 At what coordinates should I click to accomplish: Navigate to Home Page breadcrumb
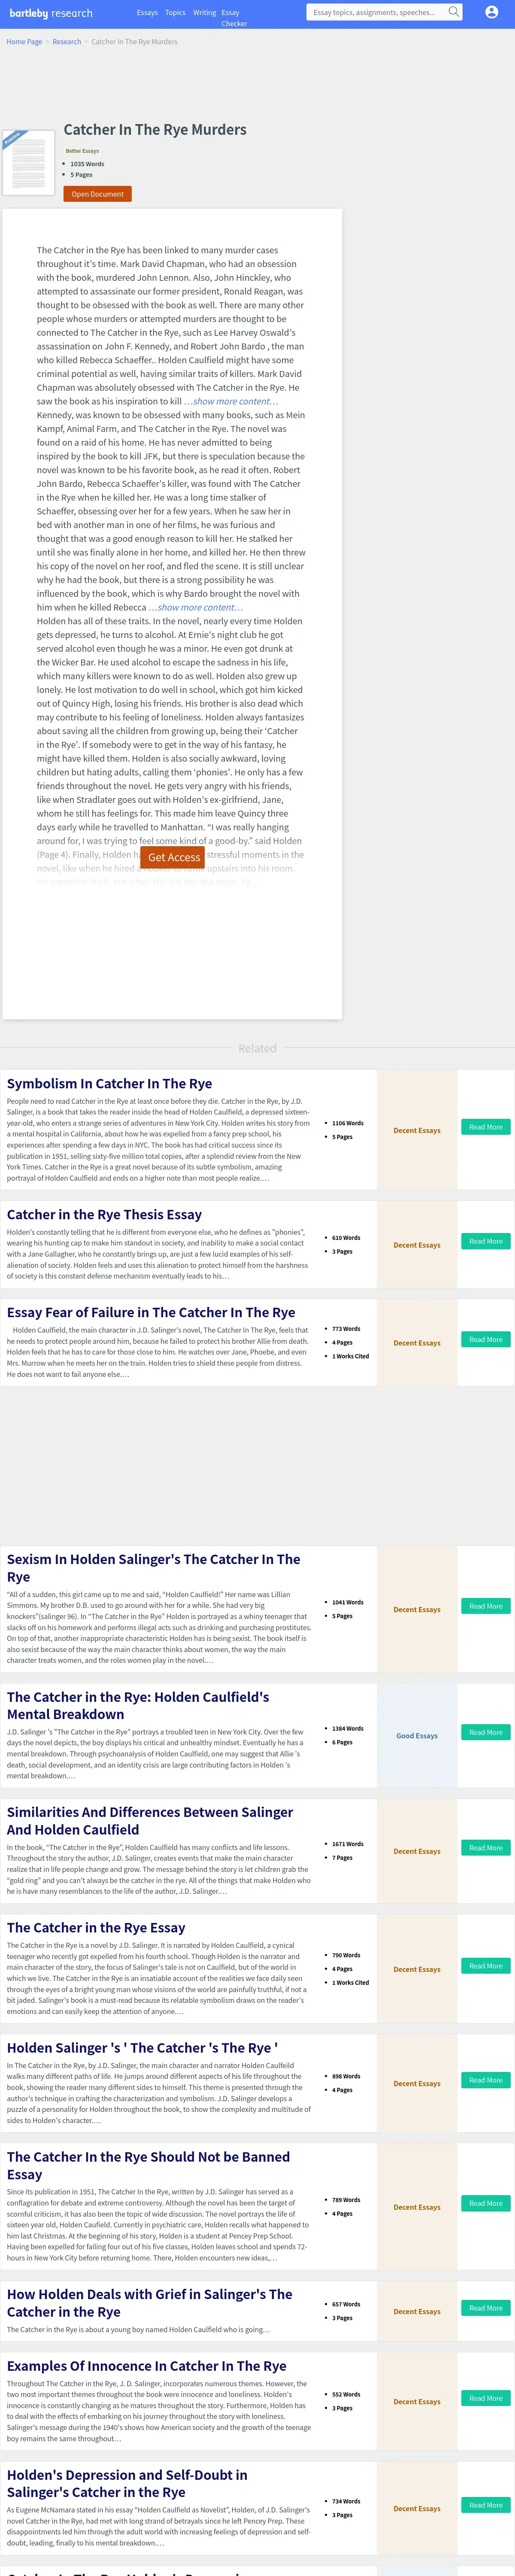click(24, 42)
